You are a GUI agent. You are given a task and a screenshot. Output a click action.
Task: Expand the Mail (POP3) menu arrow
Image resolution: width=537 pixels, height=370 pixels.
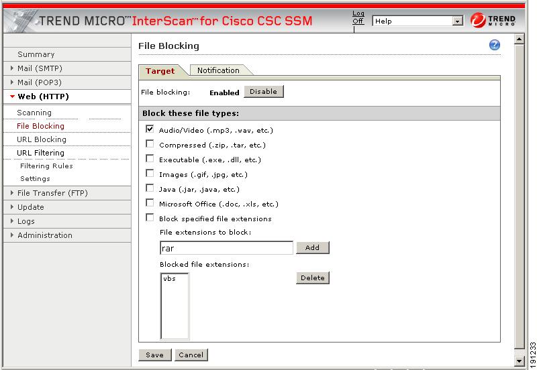[x=12, y=82]
